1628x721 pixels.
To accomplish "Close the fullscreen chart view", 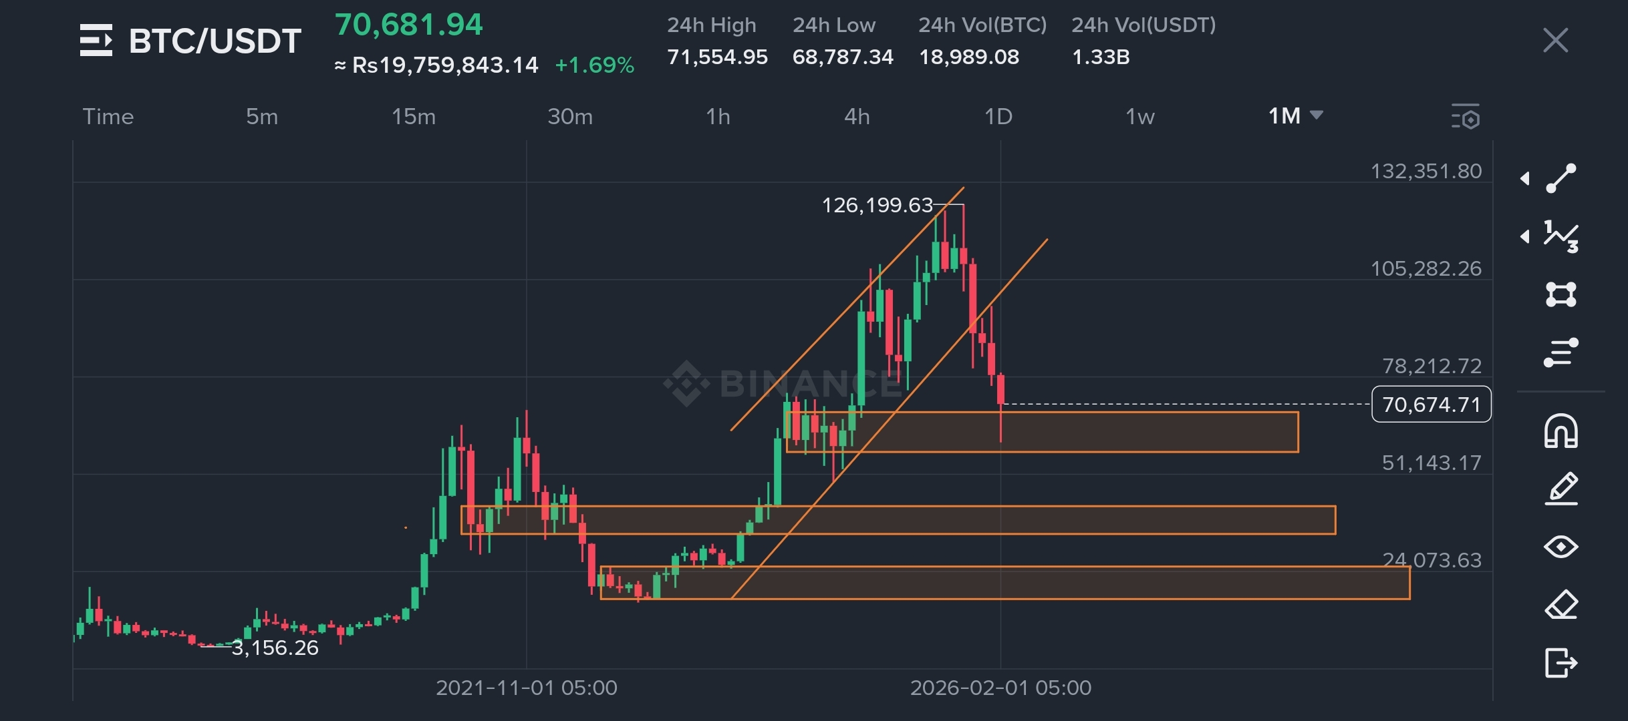I will [x=1555, y=41].
